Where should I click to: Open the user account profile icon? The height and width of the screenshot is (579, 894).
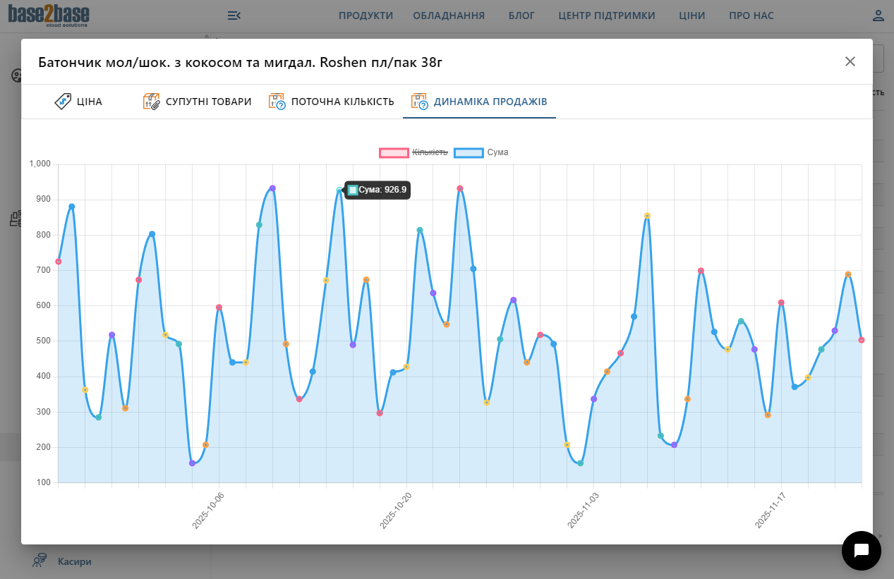(878, 16)
